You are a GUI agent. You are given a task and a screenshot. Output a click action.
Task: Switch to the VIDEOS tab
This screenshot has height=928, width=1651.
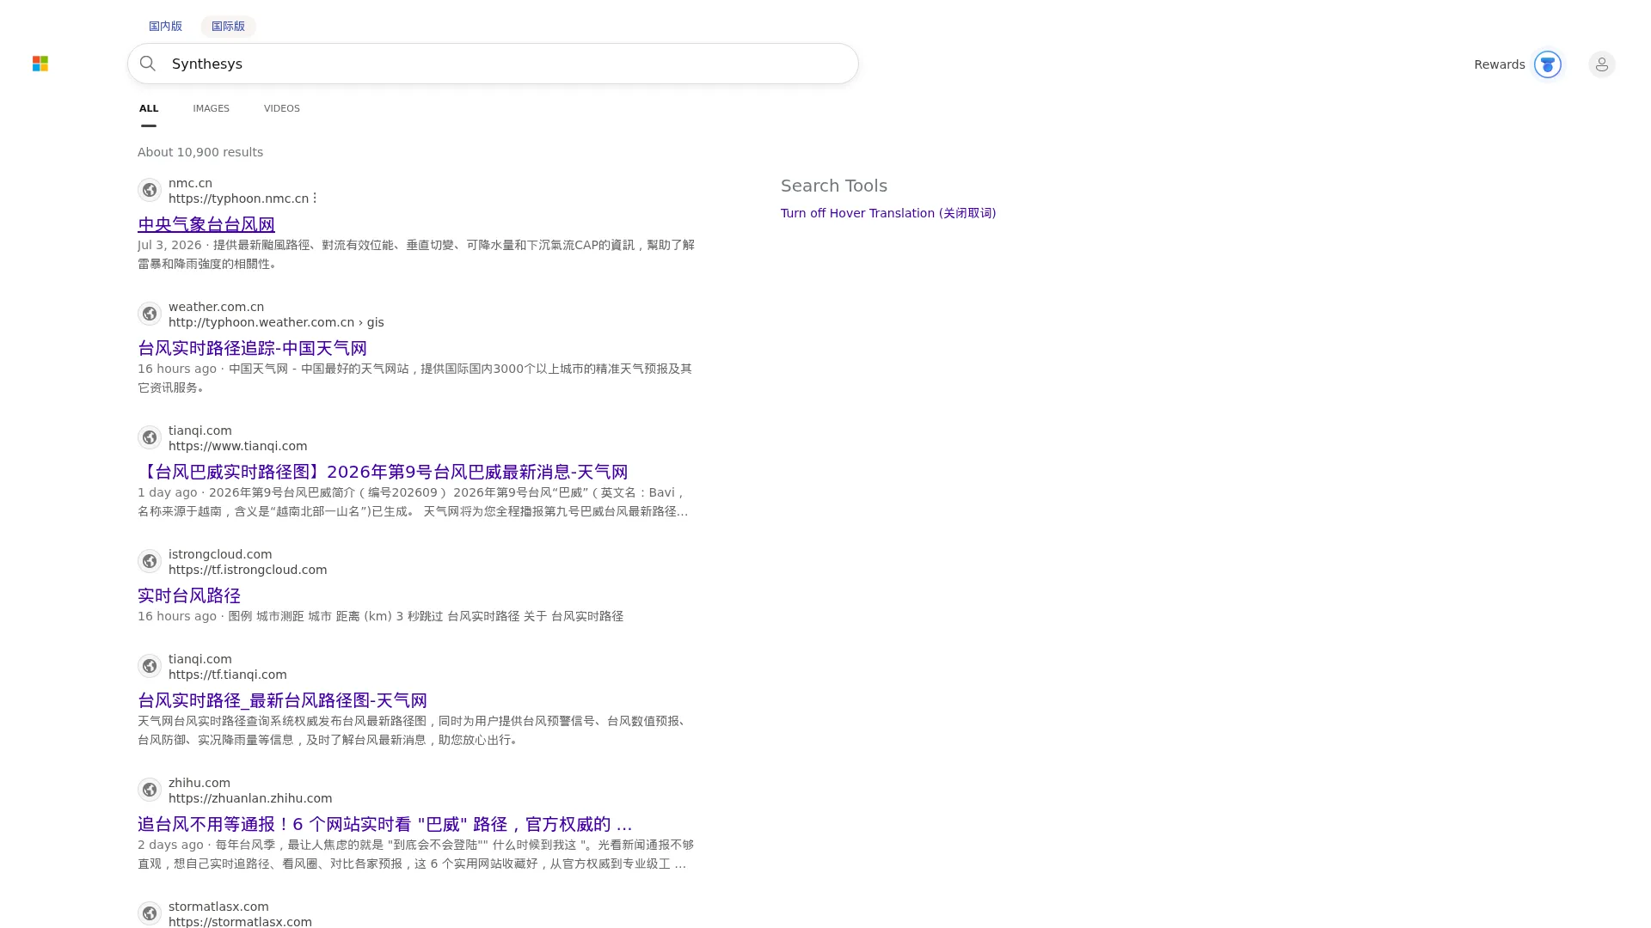tap(281, 108)
